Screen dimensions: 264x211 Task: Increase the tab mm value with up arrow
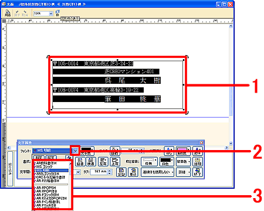pos(110,171)
